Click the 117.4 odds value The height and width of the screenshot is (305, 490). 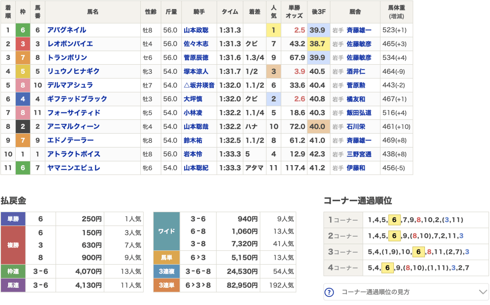[295, 168]
